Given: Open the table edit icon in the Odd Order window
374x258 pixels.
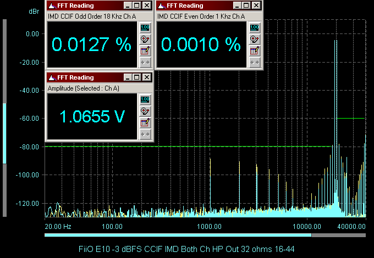Looking at the screenshot, I should click(145, 51).
